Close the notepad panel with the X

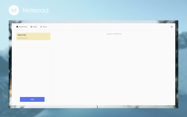tap(172, 27)
